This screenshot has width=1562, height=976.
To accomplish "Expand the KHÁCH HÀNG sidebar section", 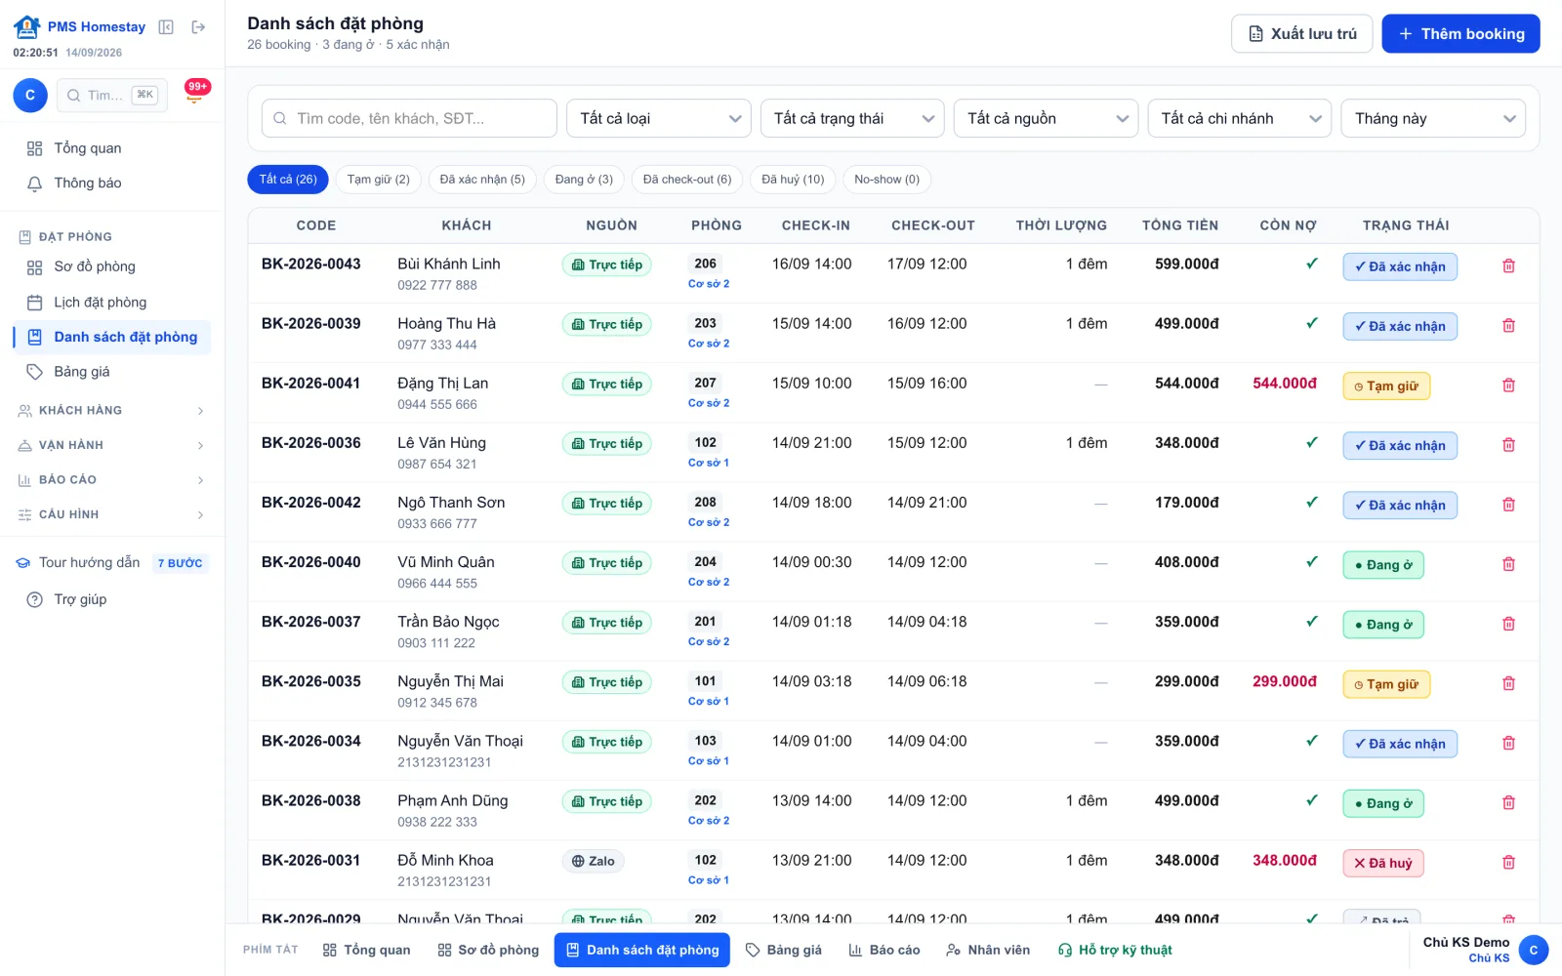I will (112, 410).
